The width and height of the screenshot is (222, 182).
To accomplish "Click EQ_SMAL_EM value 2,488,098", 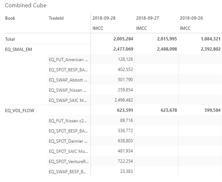I will click(x=167, y=49).
